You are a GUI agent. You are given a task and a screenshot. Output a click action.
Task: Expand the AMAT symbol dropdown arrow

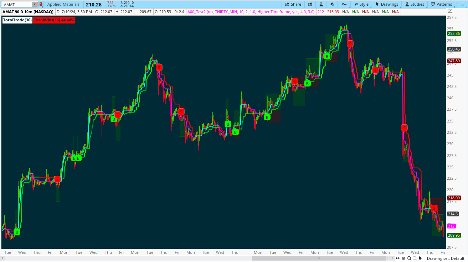[35, 4]
